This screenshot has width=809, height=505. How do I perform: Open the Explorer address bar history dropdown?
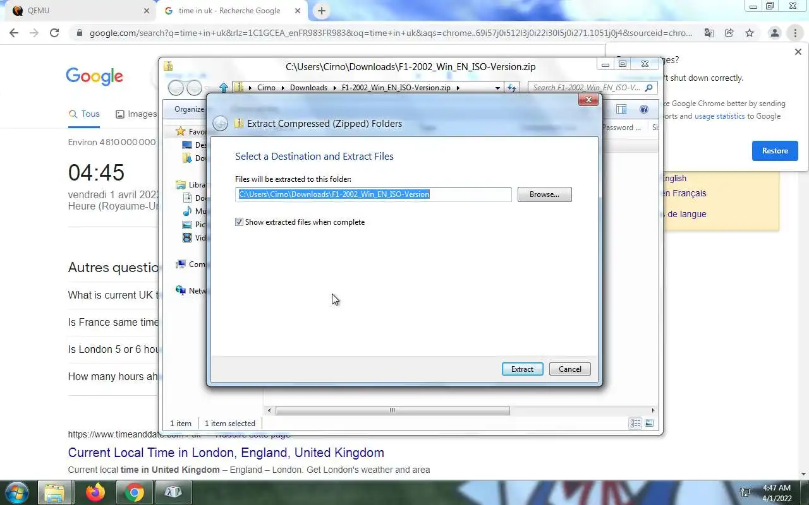coord(497,88)
